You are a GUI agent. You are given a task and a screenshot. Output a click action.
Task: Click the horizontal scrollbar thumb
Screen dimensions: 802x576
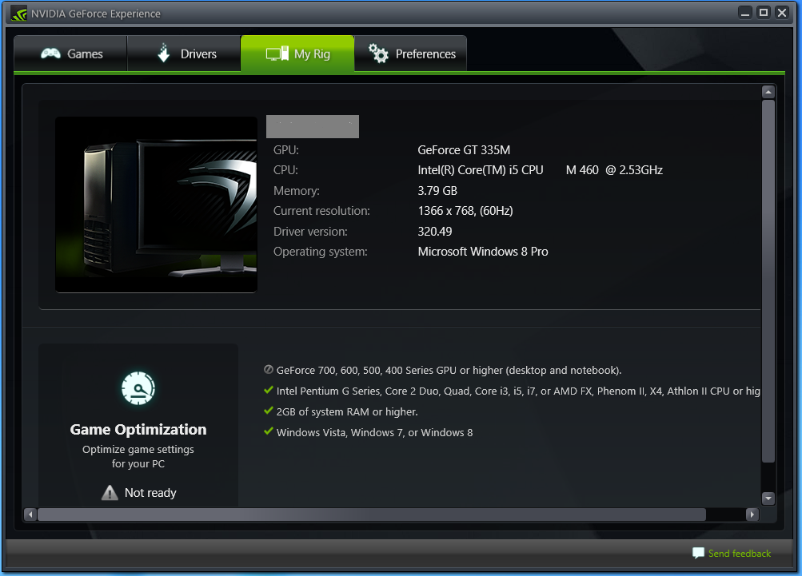(372, 514)
